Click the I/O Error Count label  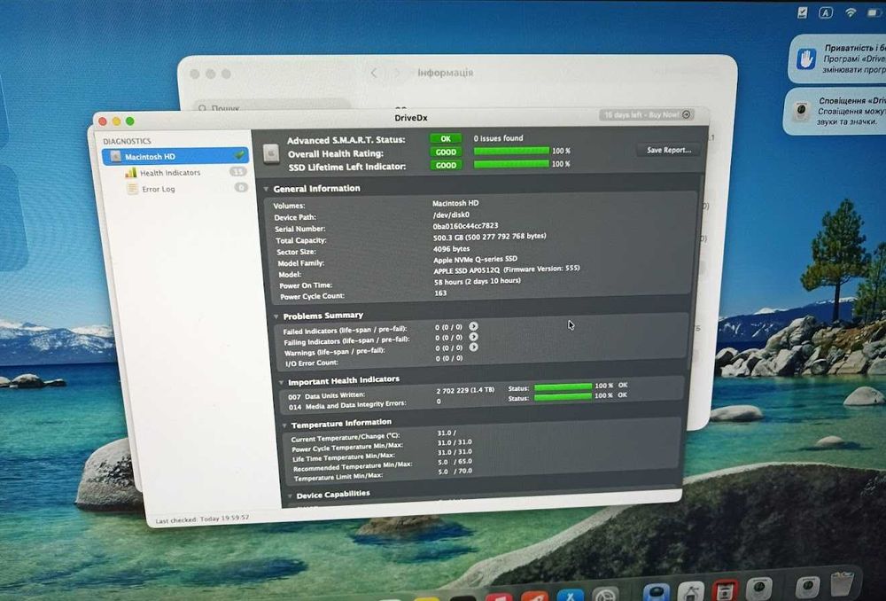click(311, 363)
